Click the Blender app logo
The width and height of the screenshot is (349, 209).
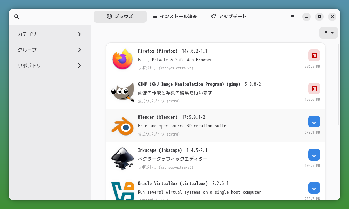point(122,126)
